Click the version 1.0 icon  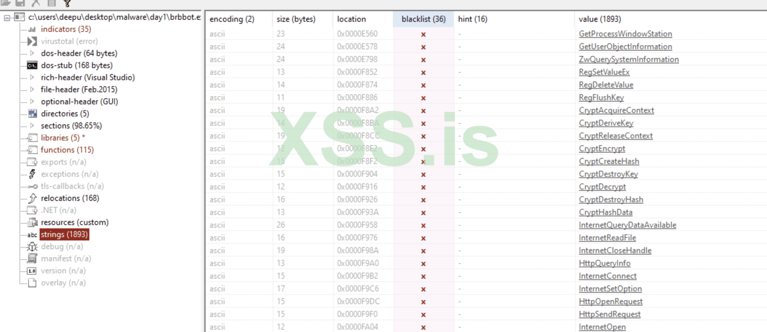tap(32, 271)
